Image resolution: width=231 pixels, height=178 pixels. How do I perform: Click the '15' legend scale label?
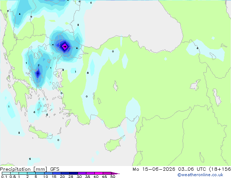click(x=54, y=177)
